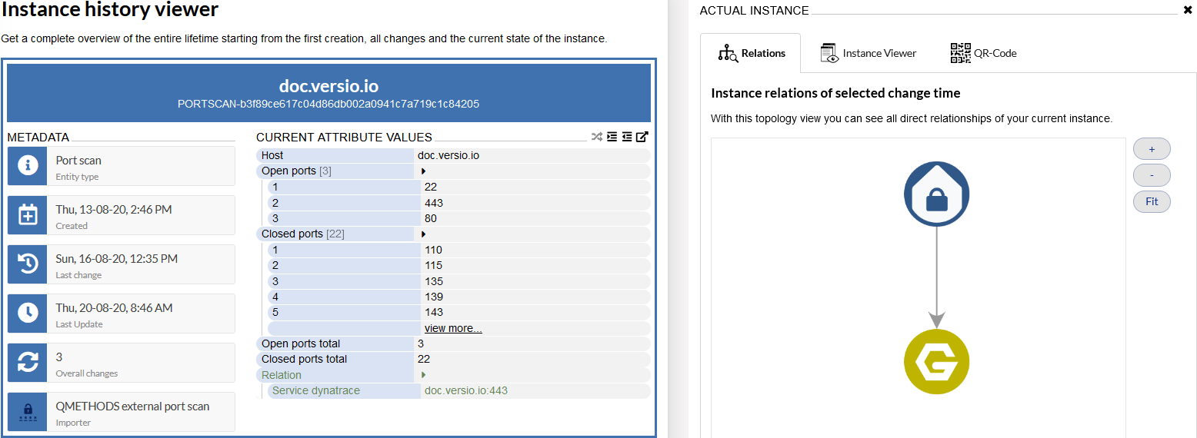Open the Instance Viewer tab
This screenshot has height=438, width=1197.
(x=869, y=53)
